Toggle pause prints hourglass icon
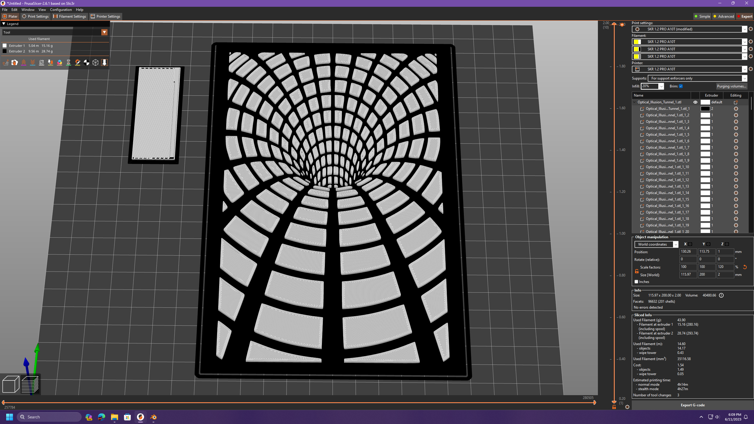Screen dimensions: 754x424 pyautogui.click(x=69, y=62)
